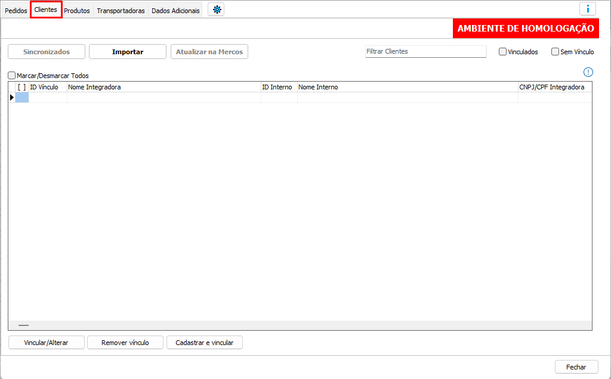Enable the Sem Vínculo filter checkbox
Screen dimensions: 611x379
pos(555,52)
